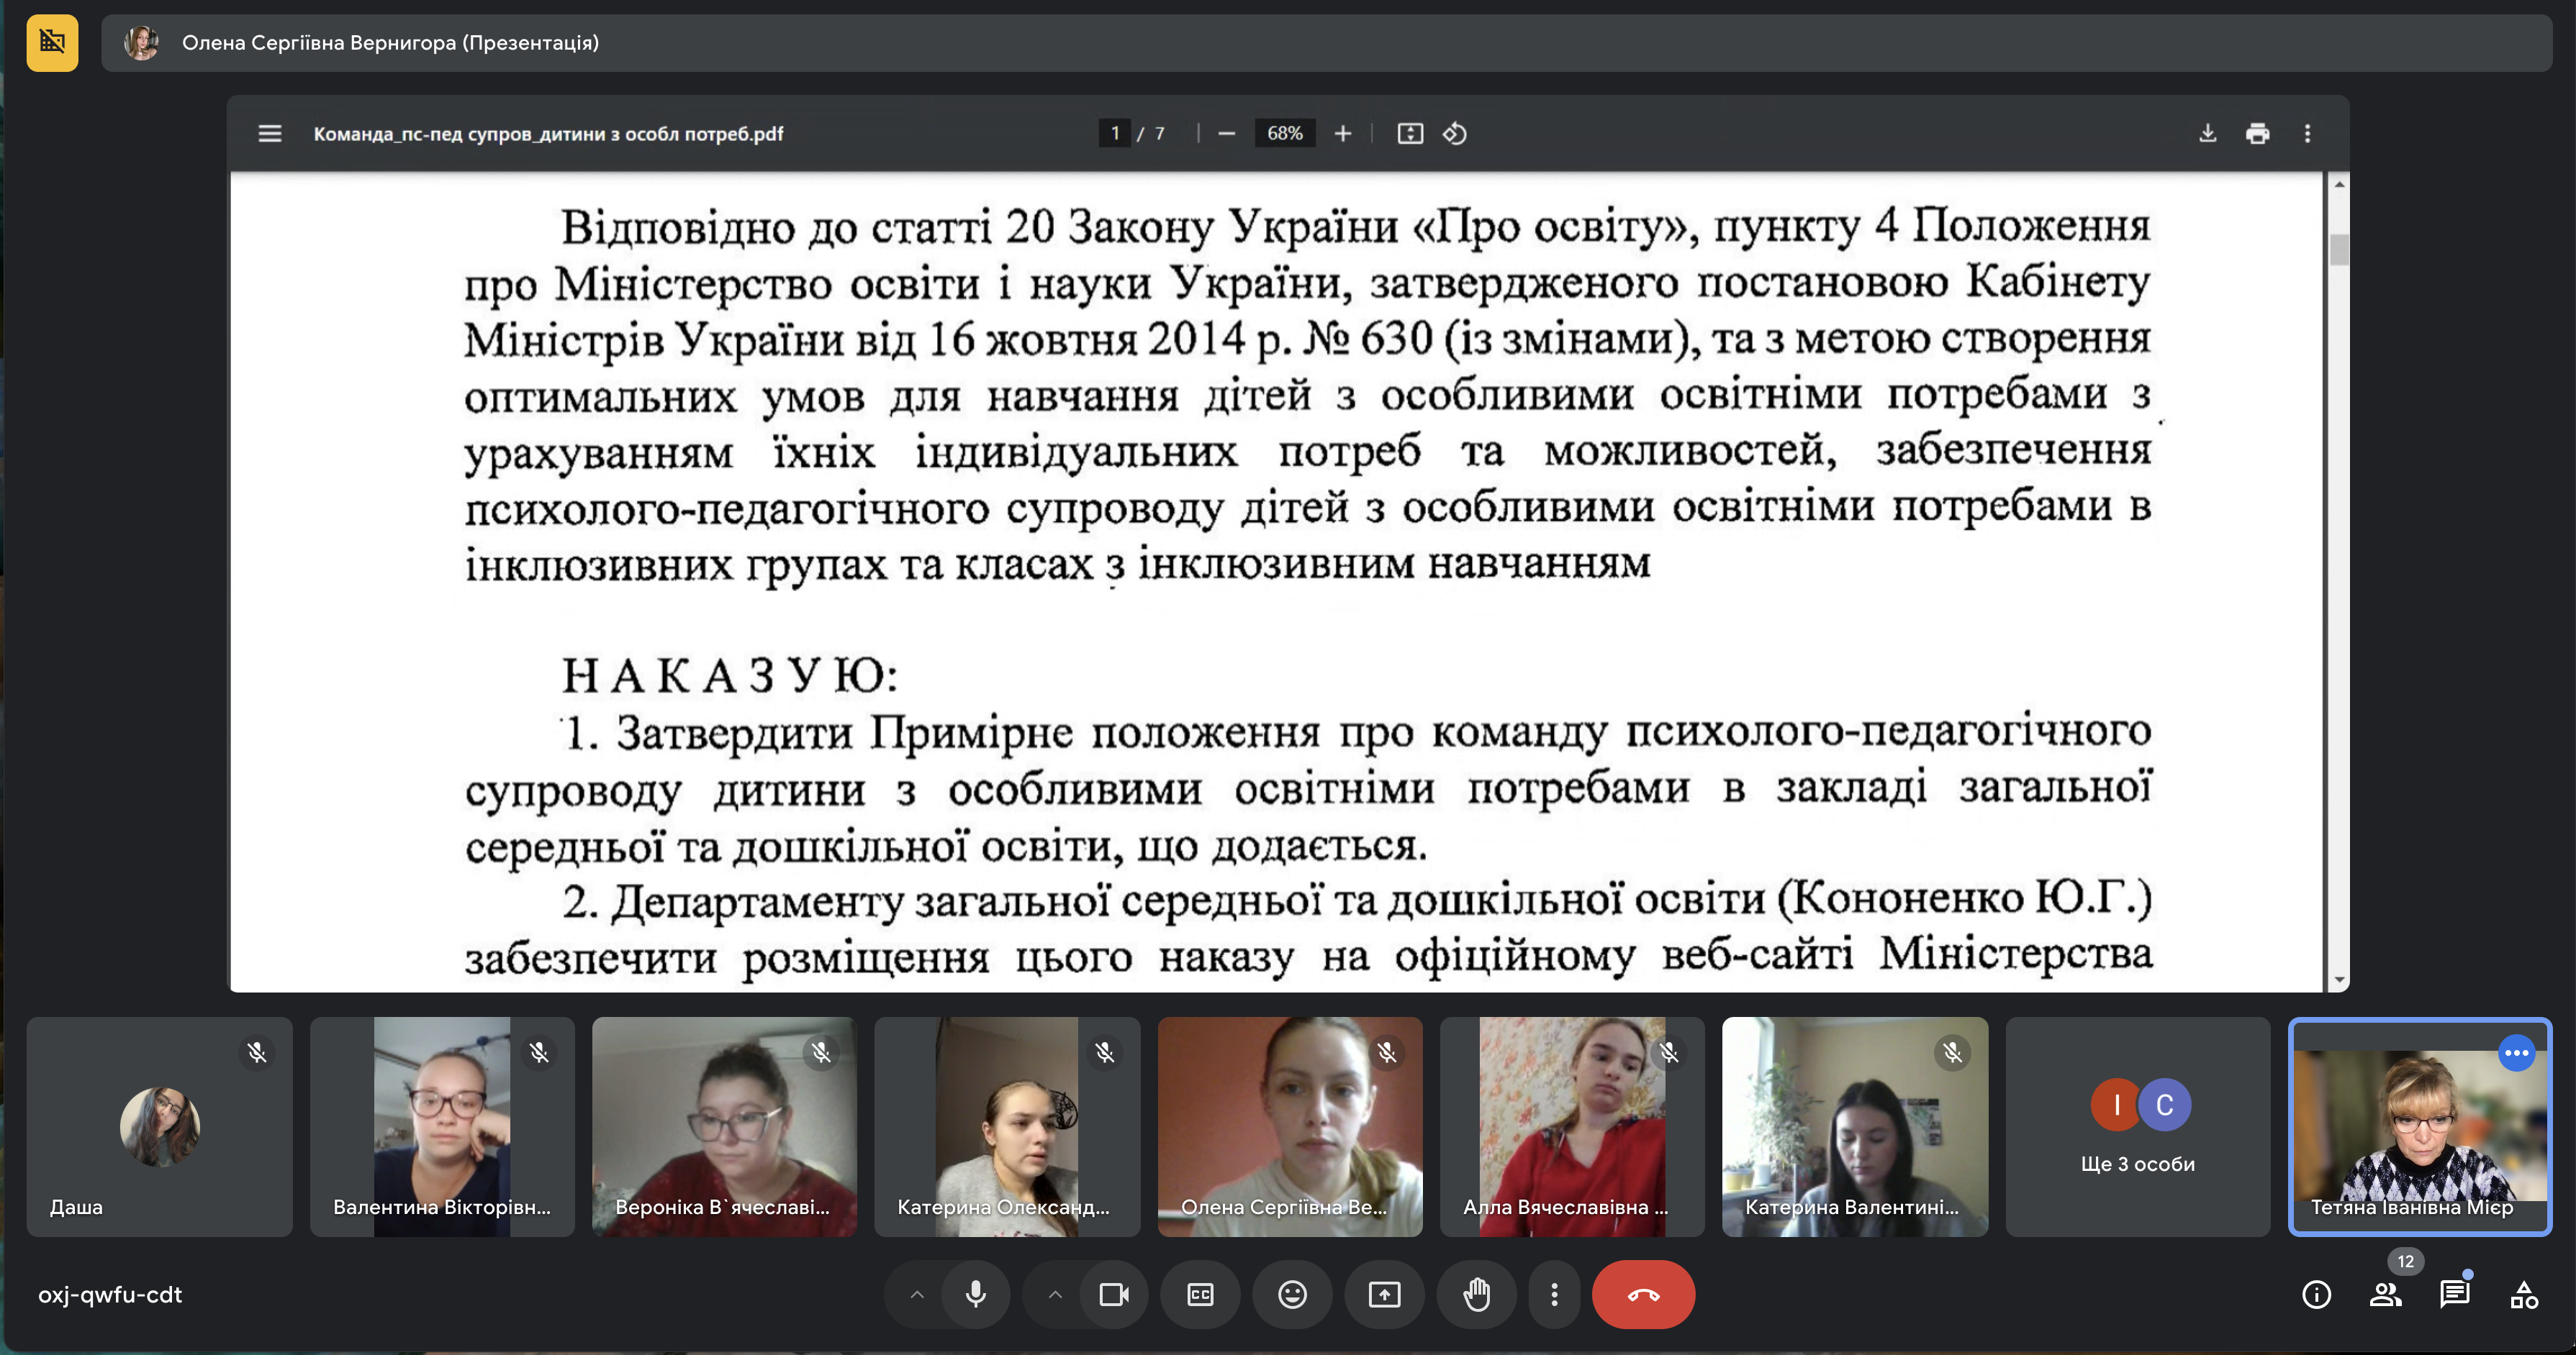
Task: Toggle the camera on or off
Action: [x=1113, y=1295]
